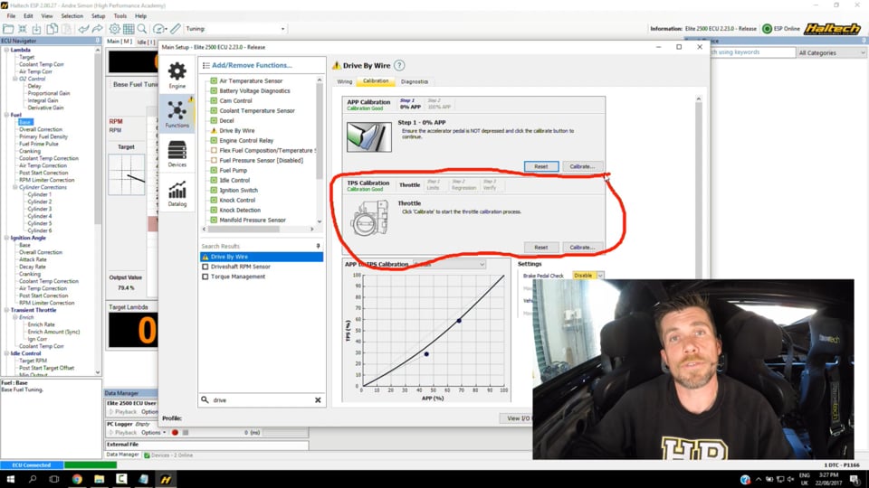Click the ESP Online green status icon
The width and height of the screenshot is (869, 488).
click(767, 29)
